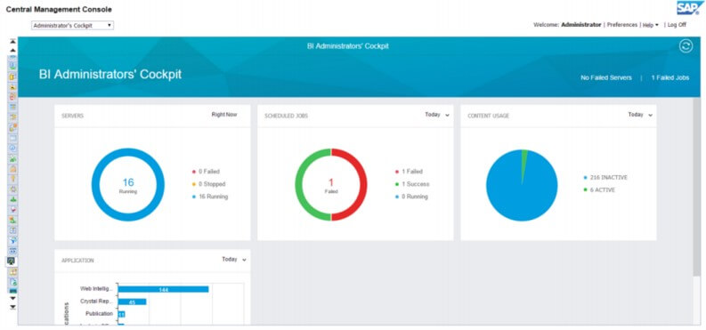Click the dashboard vertical scrollbar
The height and width of the screenshot is (330, 706).
tap(697, 187)
